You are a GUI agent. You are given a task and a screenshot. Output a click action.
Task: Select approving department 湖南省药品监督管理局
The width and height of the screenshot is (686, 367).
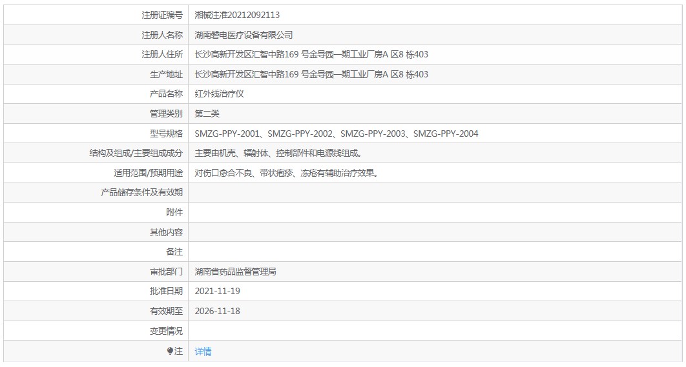point(235,272)
